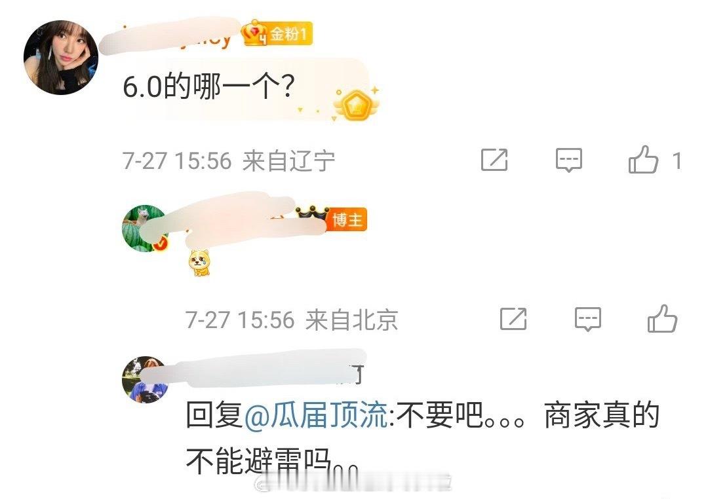Like the blogger's reply from 北京
Image resolution: width=708 pixels, height=499 pixels.
point(662,319)
